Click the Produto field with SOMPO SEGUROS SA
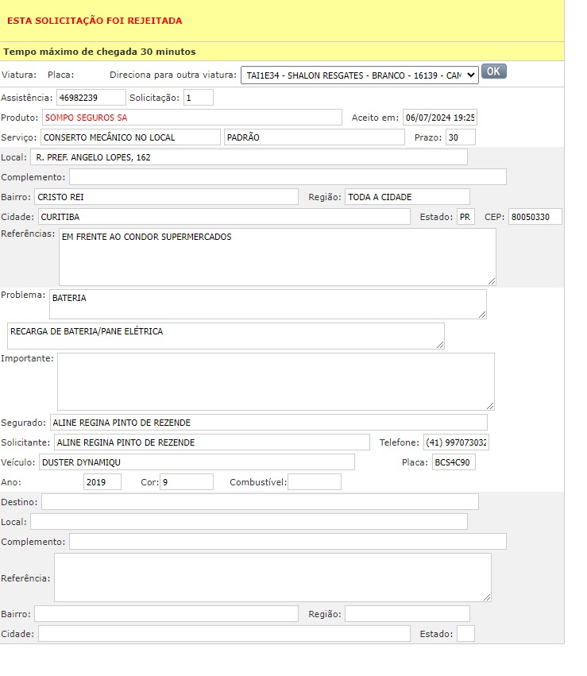This screenshot has height=676, width=587. coord(191,118)
